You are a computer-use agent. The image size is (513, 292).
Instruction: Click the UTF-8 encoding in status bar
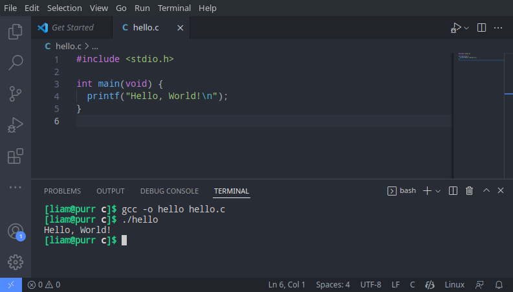pyautogui.click(x=371, y=285)
